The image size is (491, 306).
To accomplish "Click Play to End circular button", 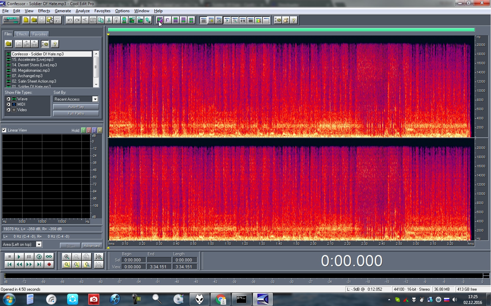I will point(39,257).
